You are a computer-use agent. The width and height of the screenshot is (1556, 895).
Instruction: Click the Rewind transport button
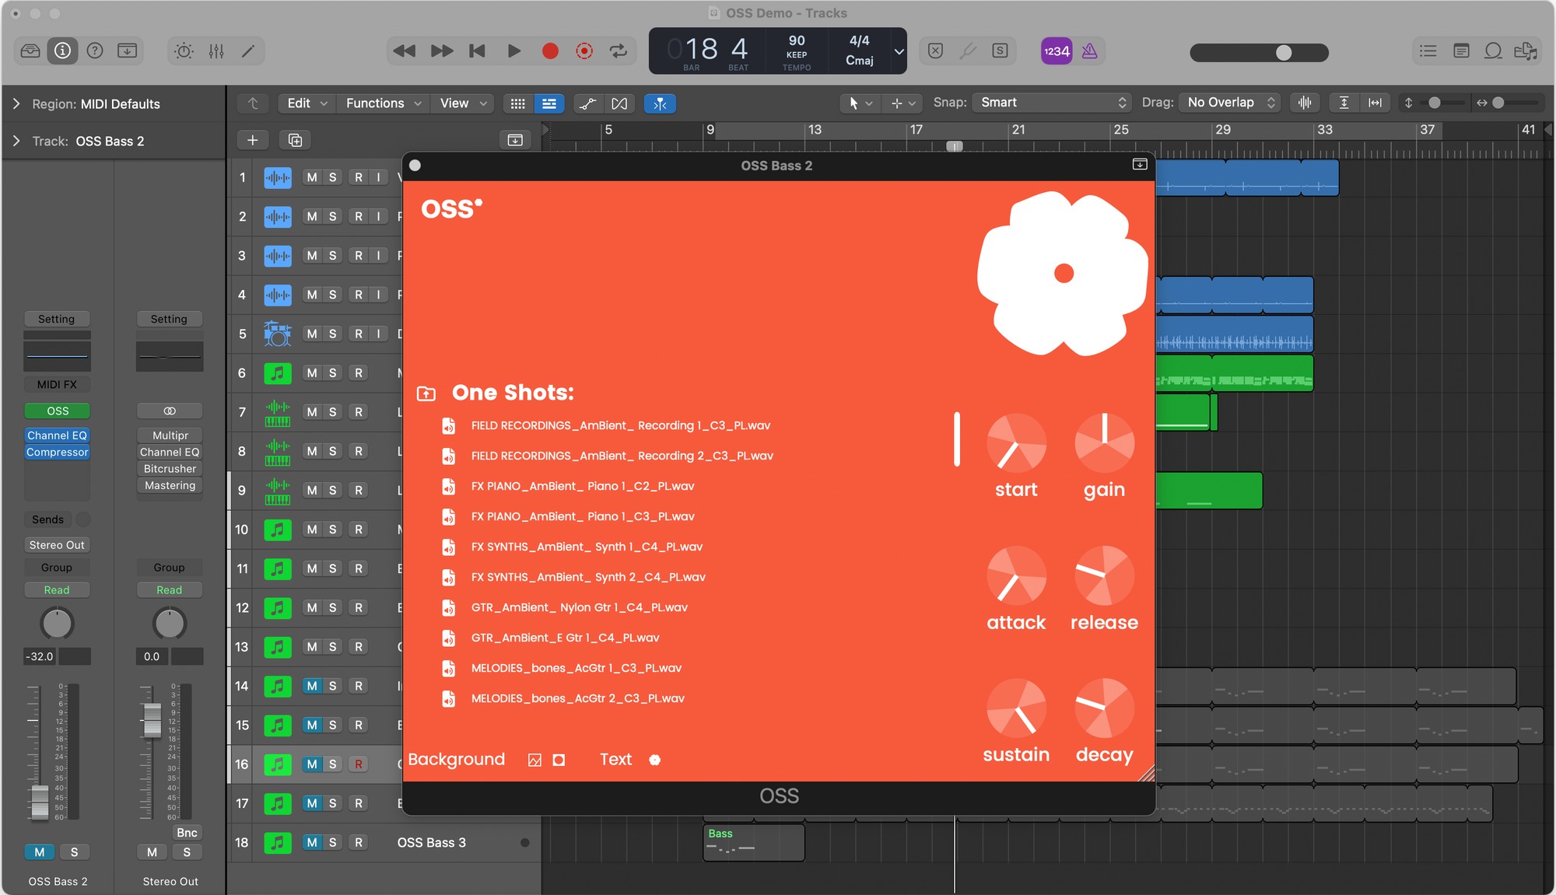tap(404, 51)
